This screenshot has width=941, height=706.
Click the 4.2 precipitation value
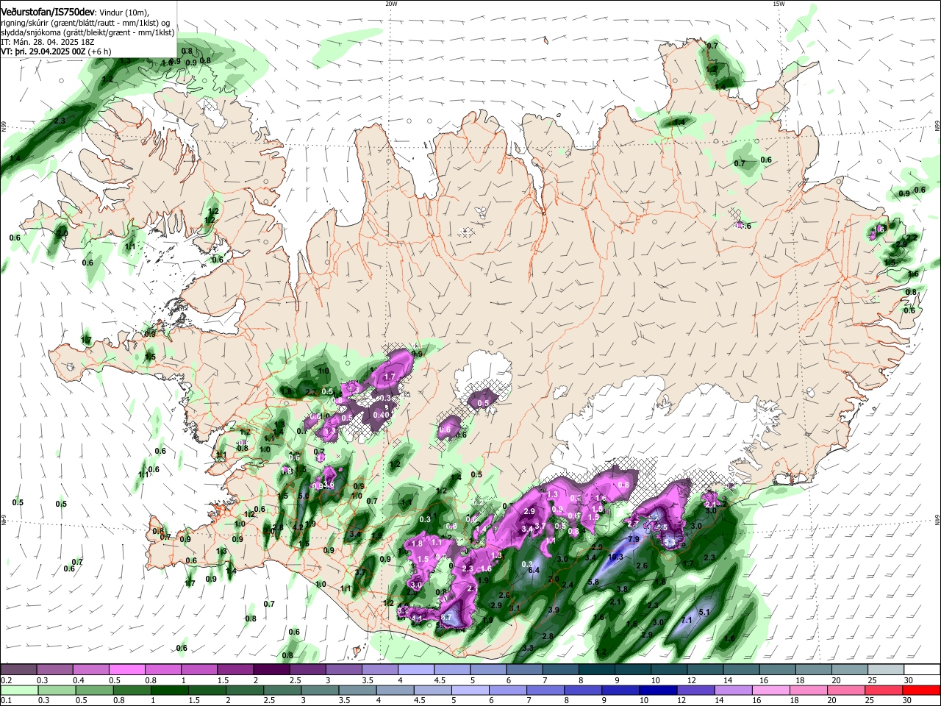298,527
